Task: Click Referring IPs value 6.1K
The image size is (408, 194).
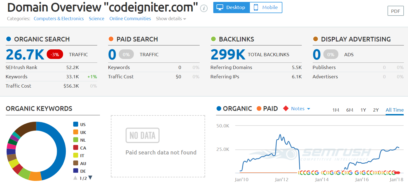Action: pos(297,77)
